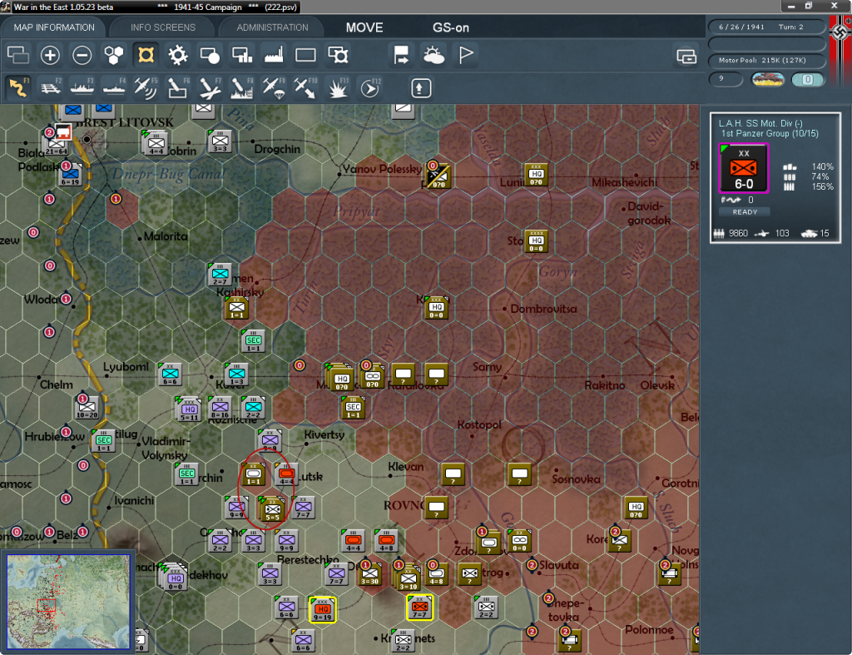Click the minimap overview in corner
Image resolution: width=852 pixels, height=655 pixels.
[68, 602]
